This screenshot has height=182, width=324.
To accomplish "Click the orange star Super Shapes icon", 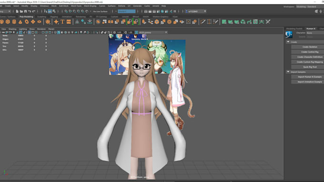I will [56, 22].
